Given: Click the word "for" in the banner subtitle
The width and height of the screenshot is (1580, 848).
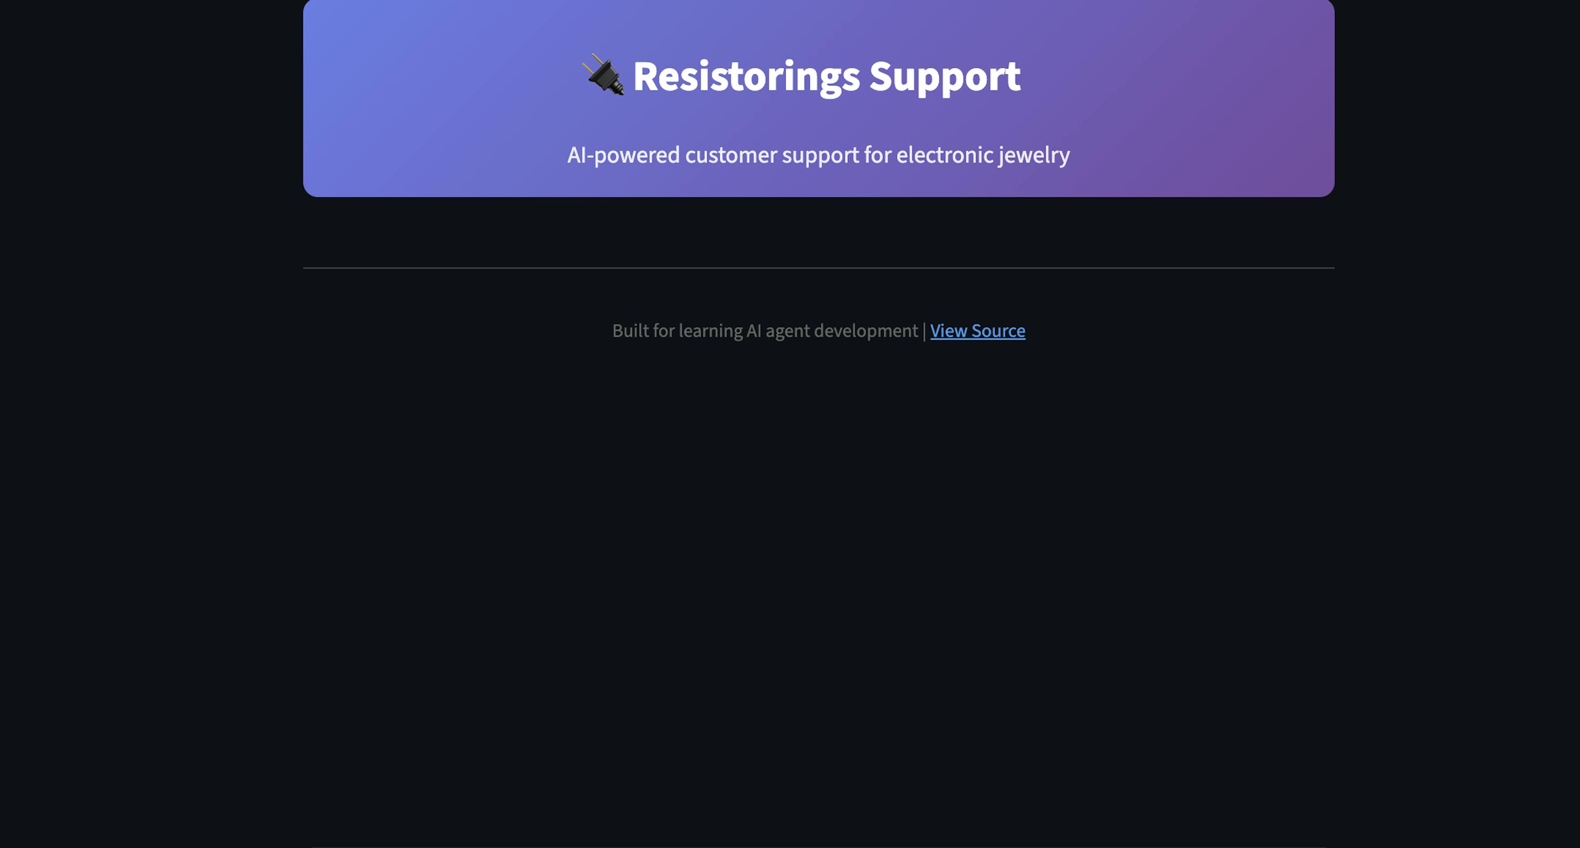Looking at the screenshot, I should (x=877, y=155).
